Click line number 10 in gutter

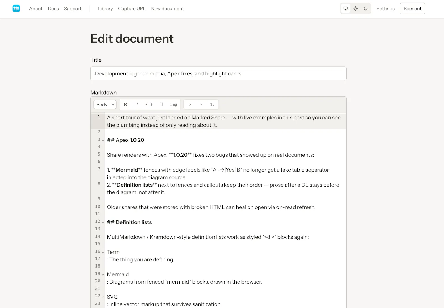click(x=98, y=207)
